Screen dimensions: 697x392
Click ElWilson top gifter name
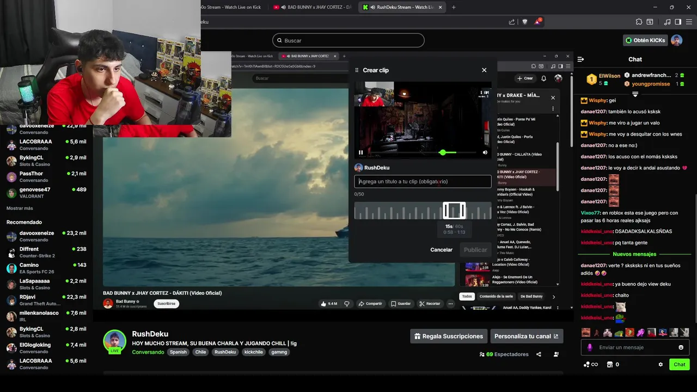click(x=609, y=76)
